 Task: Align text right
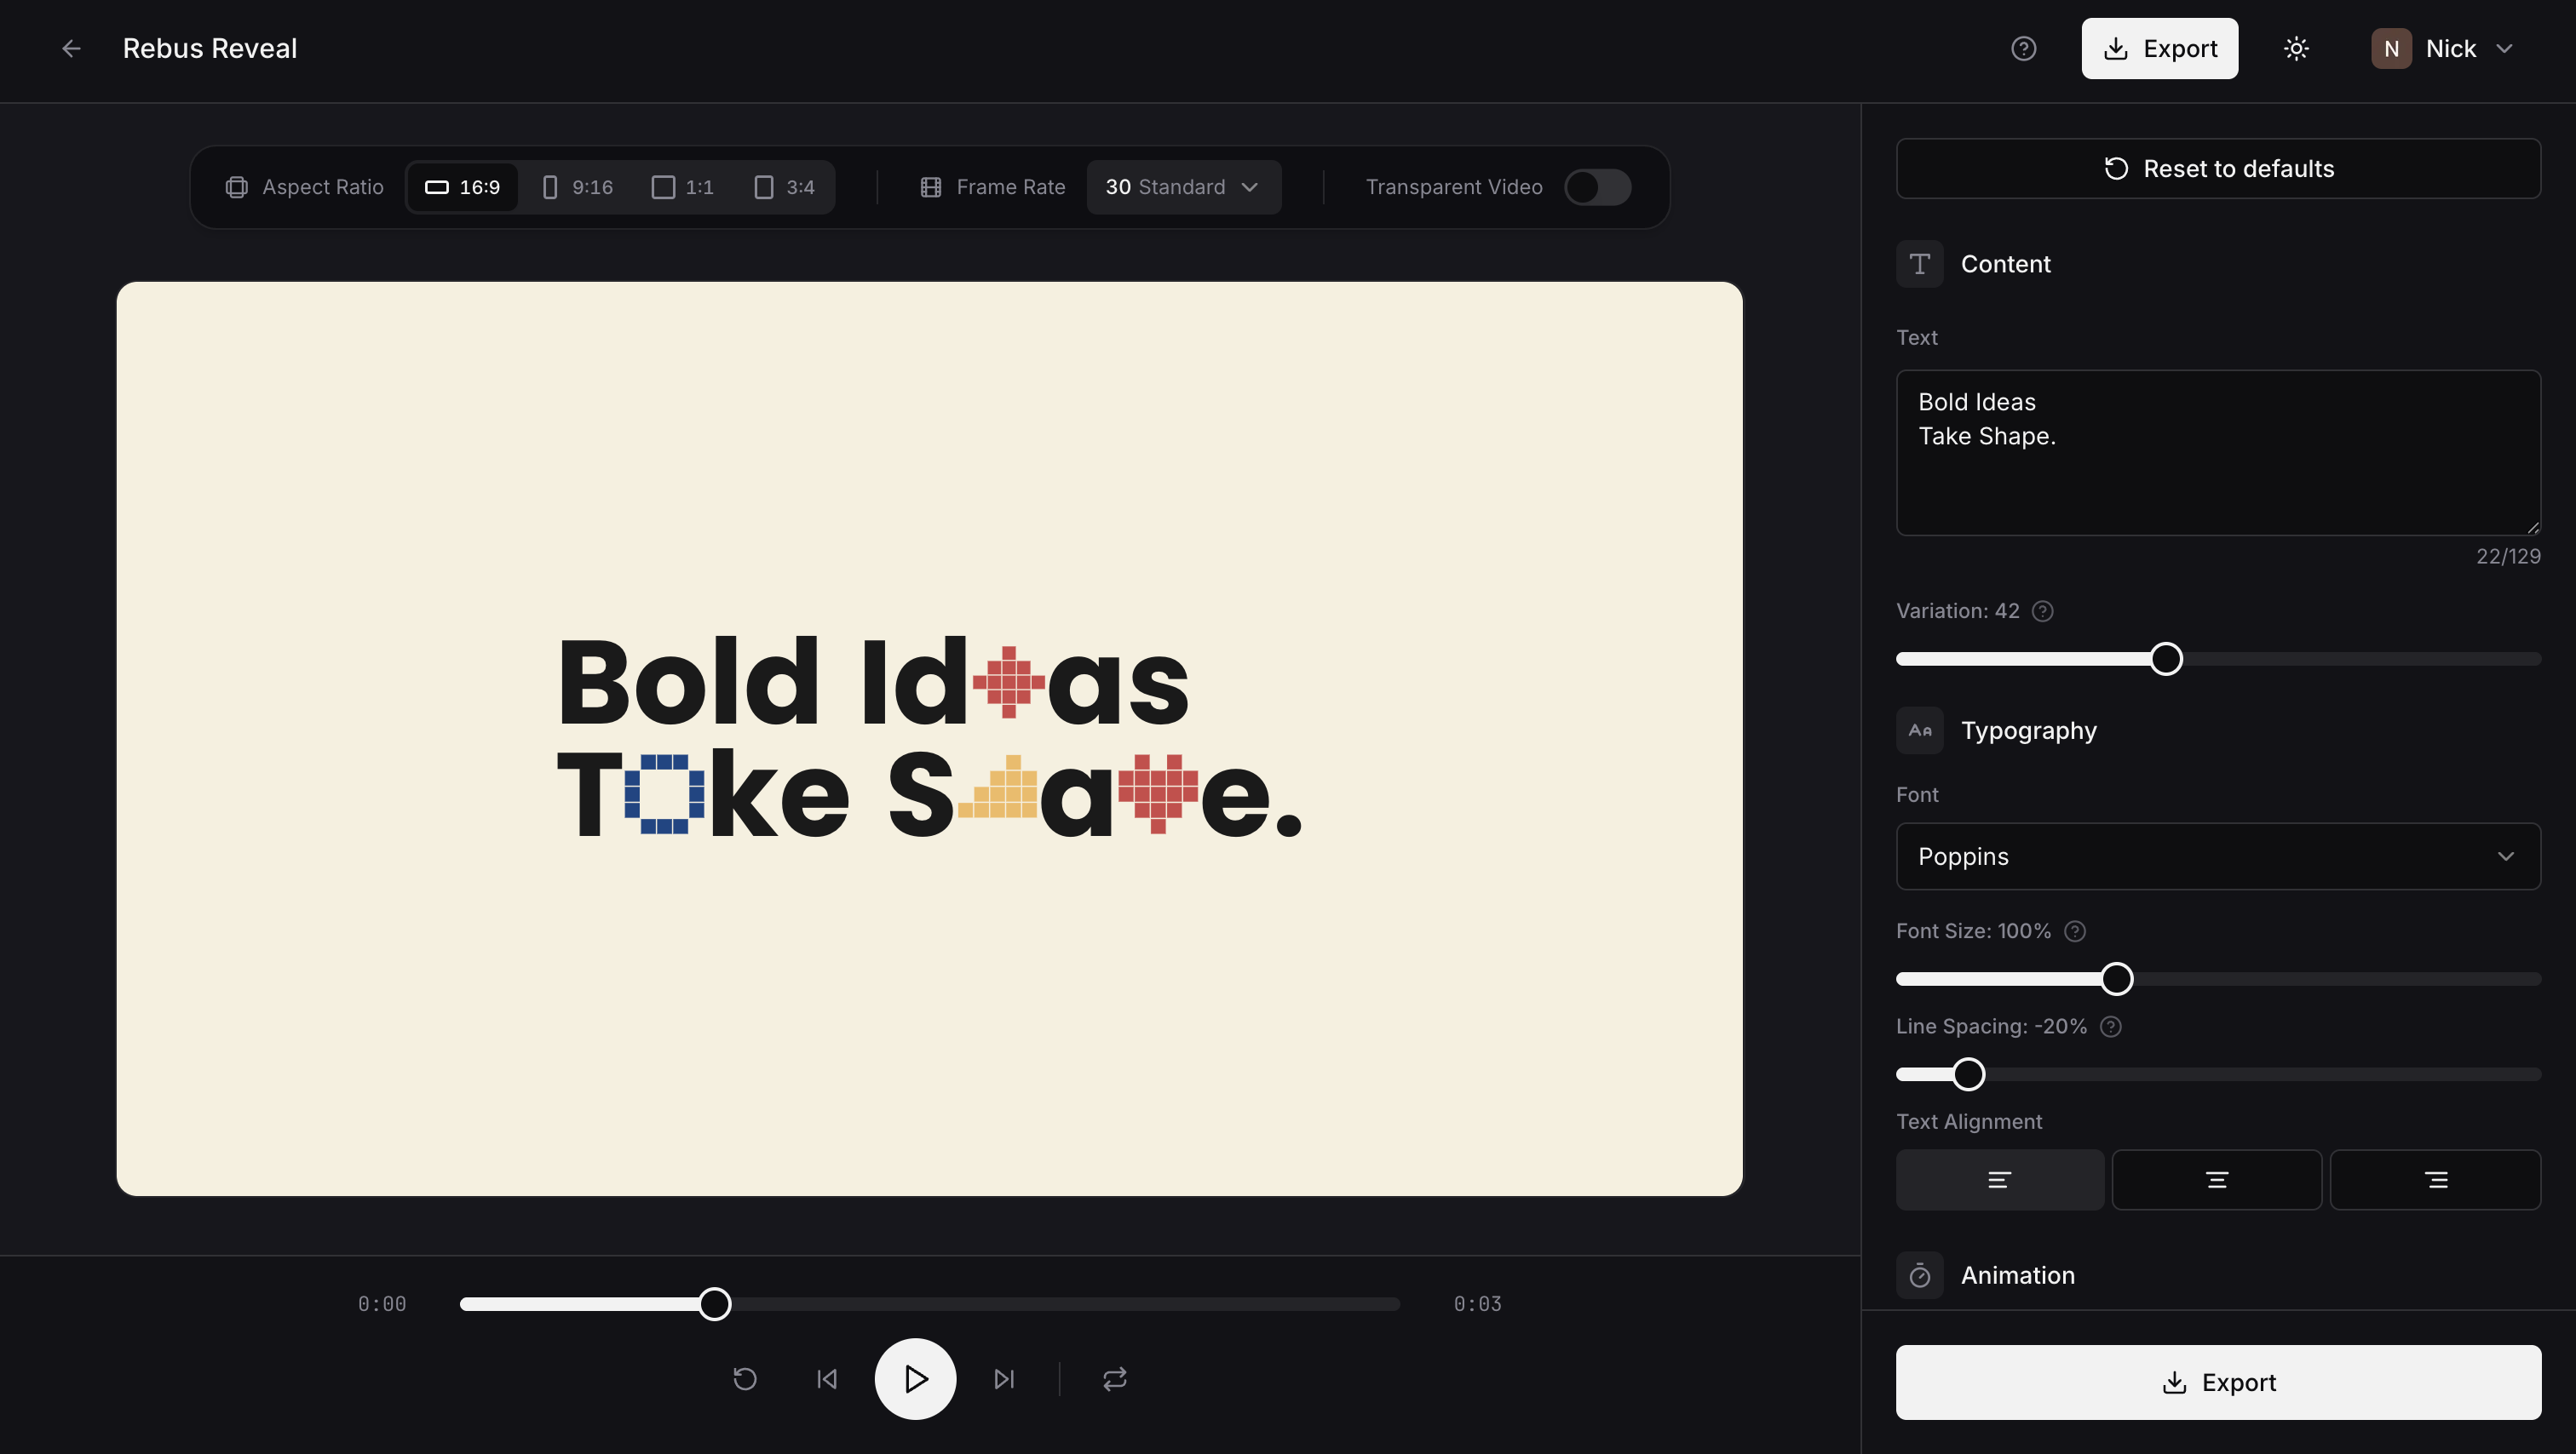click(x=2436, y=1180)
